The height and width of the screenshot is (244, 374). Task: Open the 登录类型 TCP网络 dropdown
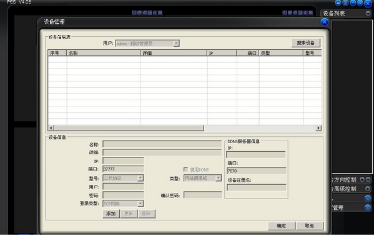coord(140,204)
